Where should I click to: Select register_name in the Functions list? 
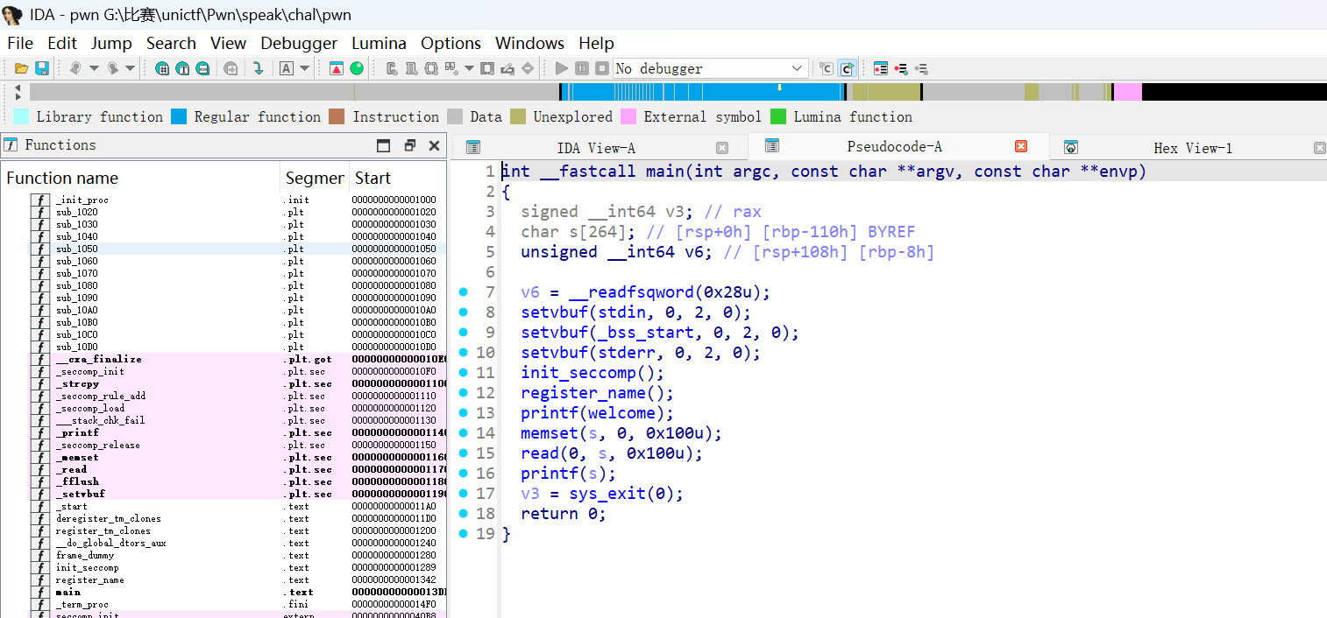click(x=89, y=579)
